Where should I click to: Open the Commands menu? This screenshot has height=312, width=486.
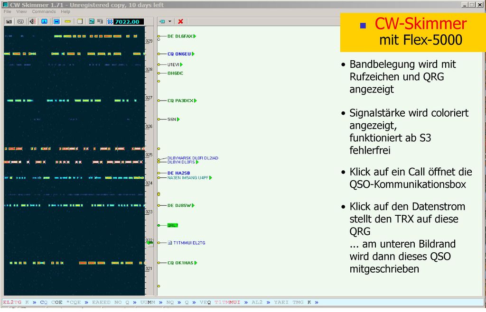(44, 11)
